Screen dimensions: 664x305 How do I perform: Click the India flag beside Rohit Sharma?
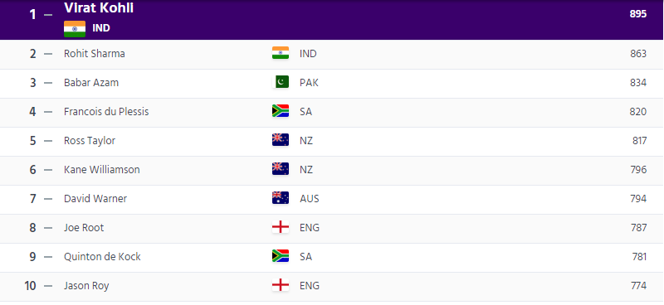coord(281,53)
